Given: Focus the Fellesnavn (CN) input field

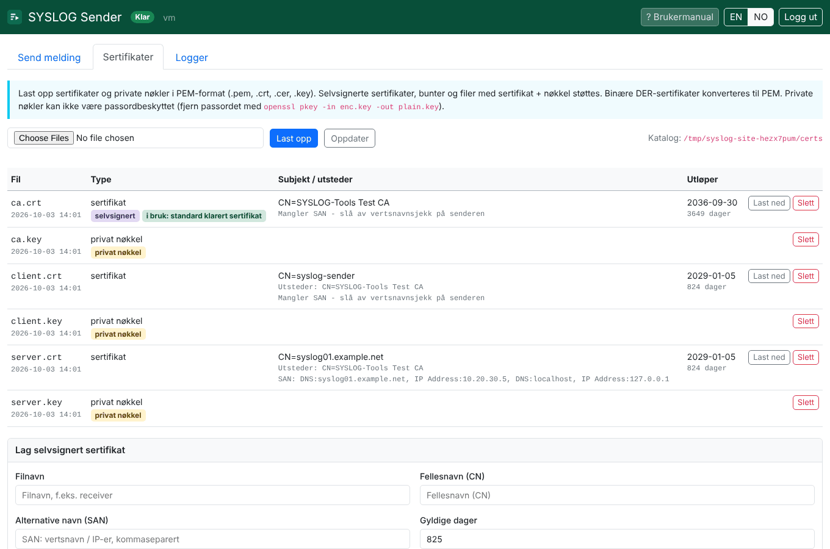Looking at the screenshot, I should [617, 495].
